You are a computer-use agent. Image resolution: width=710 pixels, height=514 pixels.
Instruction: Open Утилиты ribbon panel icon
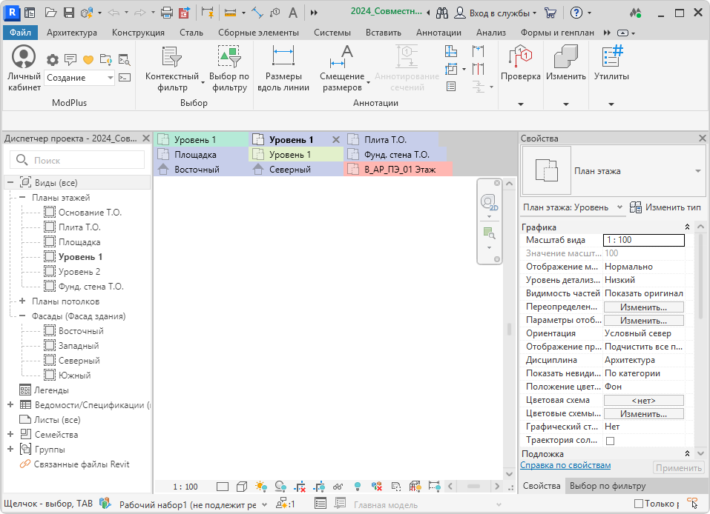611,63
